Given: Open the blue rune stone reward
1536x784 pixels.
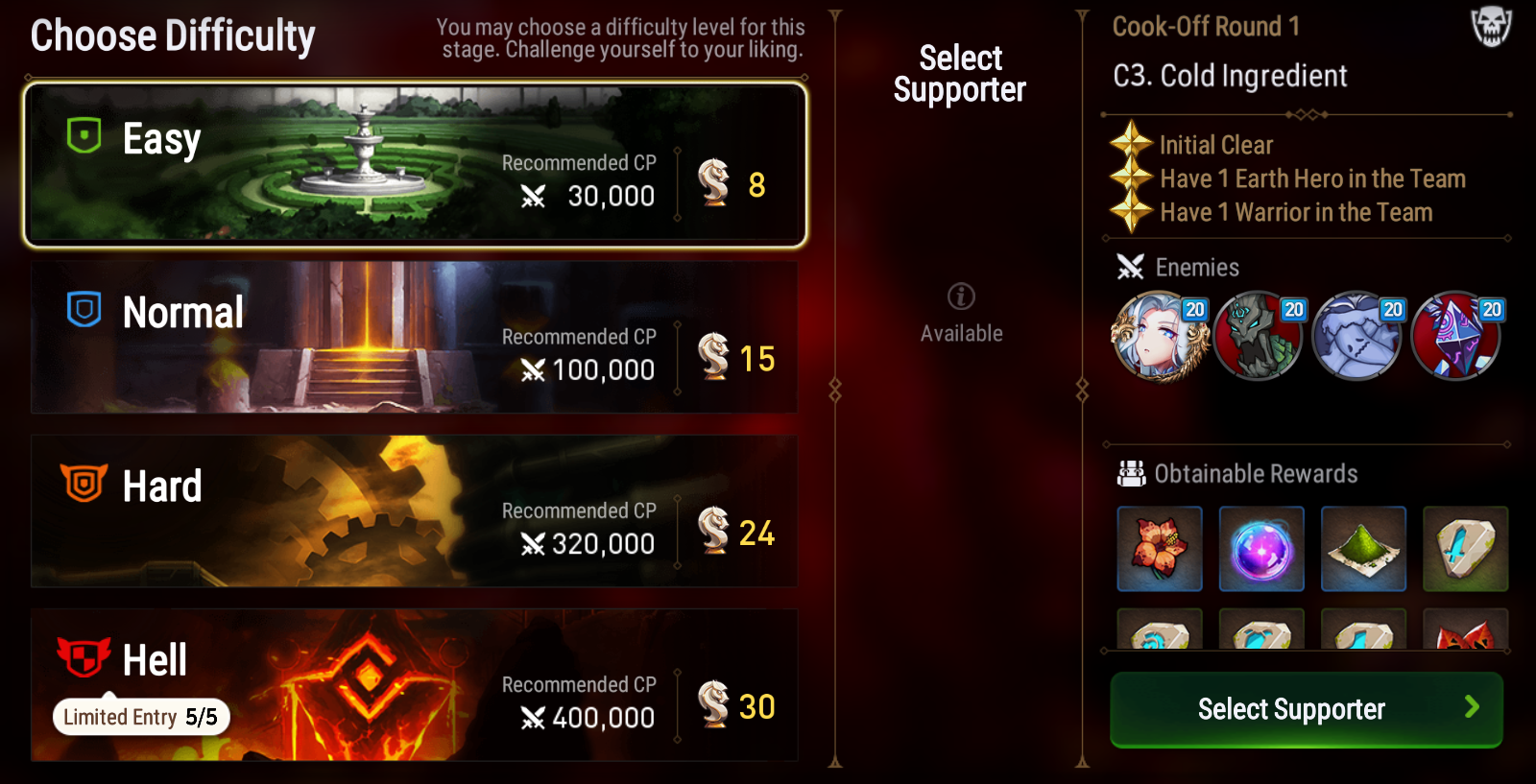Looking at the screenshot, I should coord(1465,549).
